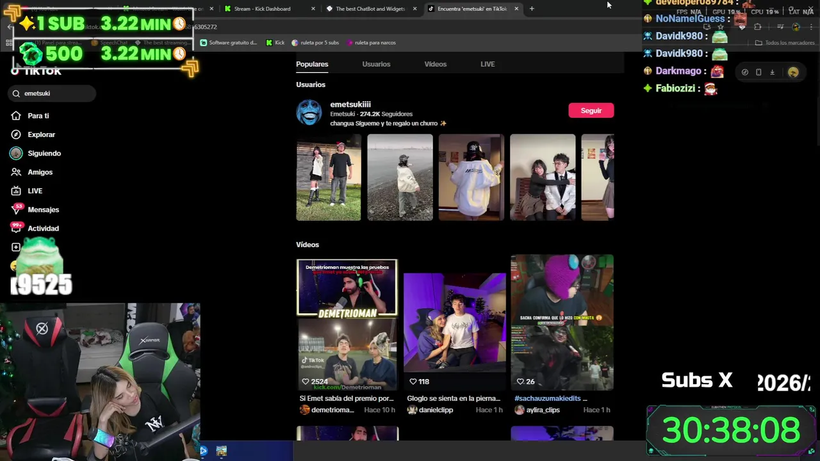The width and height of the screenshot is (820, 461).
Task: Open thumbnail of white hoodie seen from behind
Action: [x=471, y=177]
